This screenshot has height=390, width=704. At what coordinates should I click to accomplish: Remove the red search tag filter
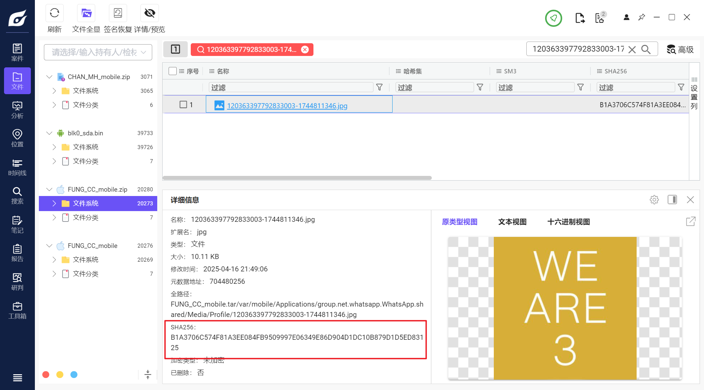coord(305,50)
